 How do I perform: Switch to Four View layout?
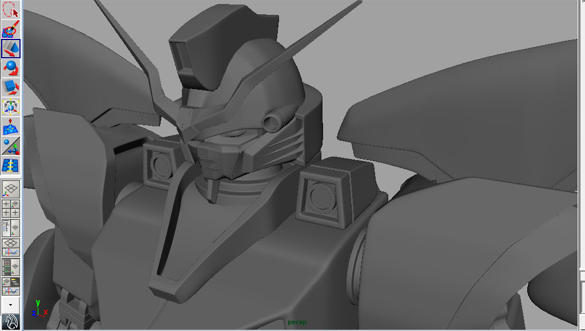coord(10,208)
